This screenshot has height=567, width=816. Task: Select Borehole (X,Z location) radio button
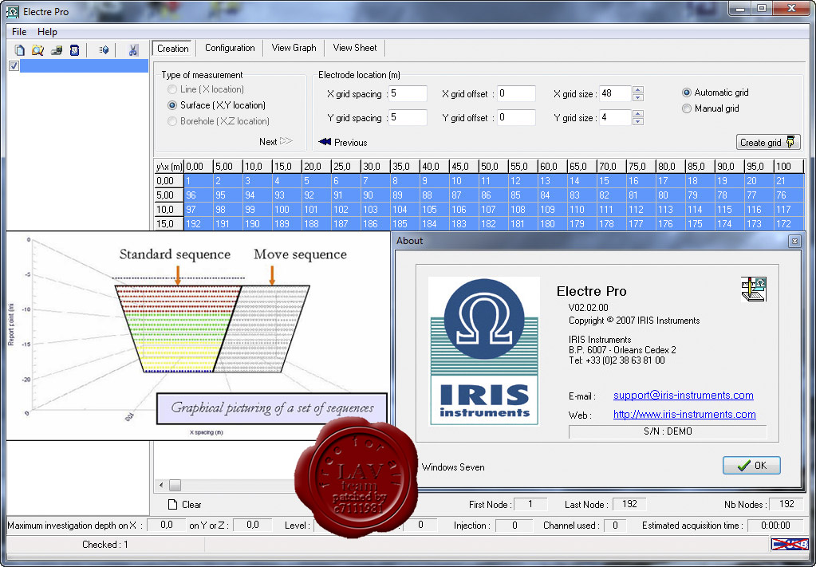(172, 121)
